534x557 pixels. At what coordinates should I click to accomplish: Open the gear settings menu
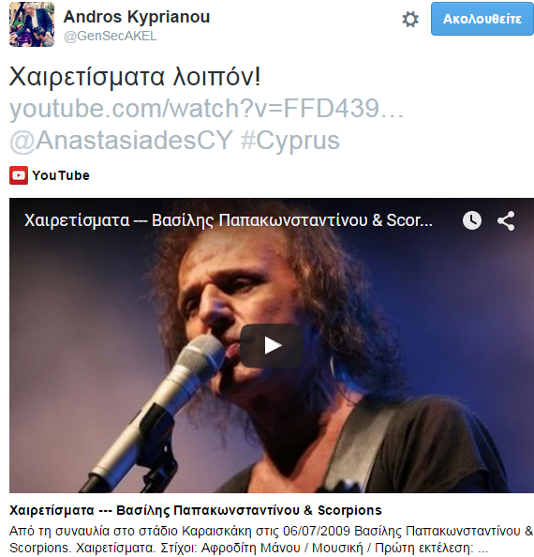point(410,19)
